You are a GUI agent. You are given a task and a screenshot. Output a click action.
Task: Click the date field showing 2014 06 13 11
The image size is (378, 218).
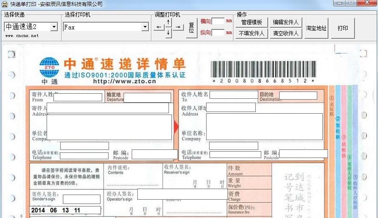point(65,210)
